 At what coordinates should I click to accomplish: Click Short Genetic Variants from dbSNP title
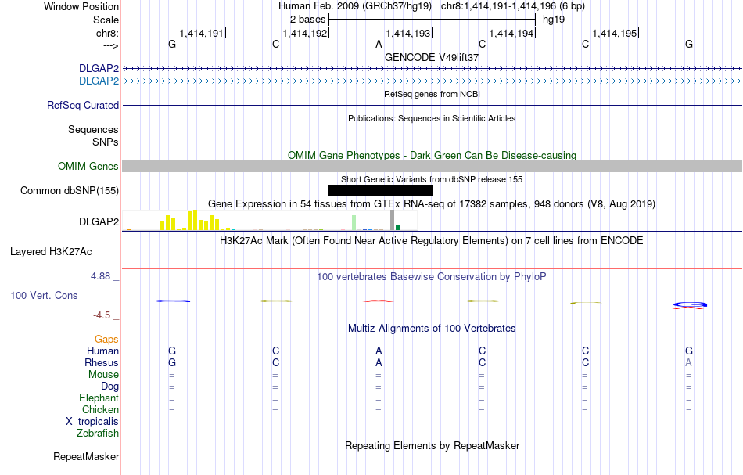432,180
